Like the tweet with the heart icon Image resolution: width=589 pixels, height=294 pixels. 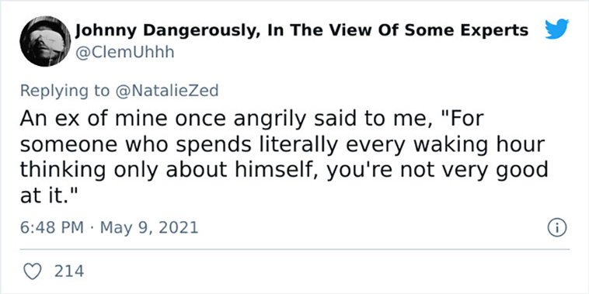point(33,272)
